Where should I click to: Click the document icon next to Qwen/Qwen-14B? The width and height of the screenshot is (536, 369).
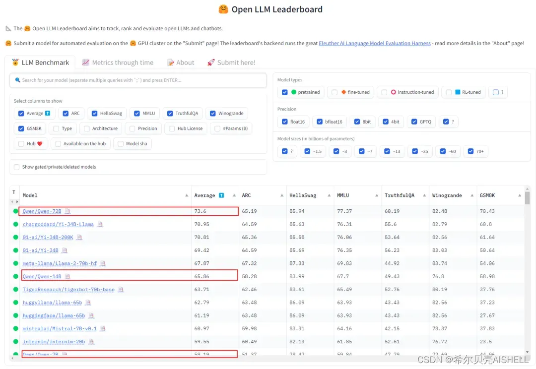67,276
